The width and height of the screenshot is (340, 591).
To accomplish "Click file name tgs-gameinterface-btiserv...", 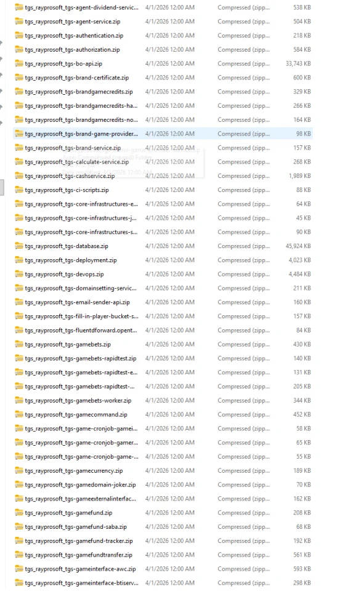I will click(81, 583).
